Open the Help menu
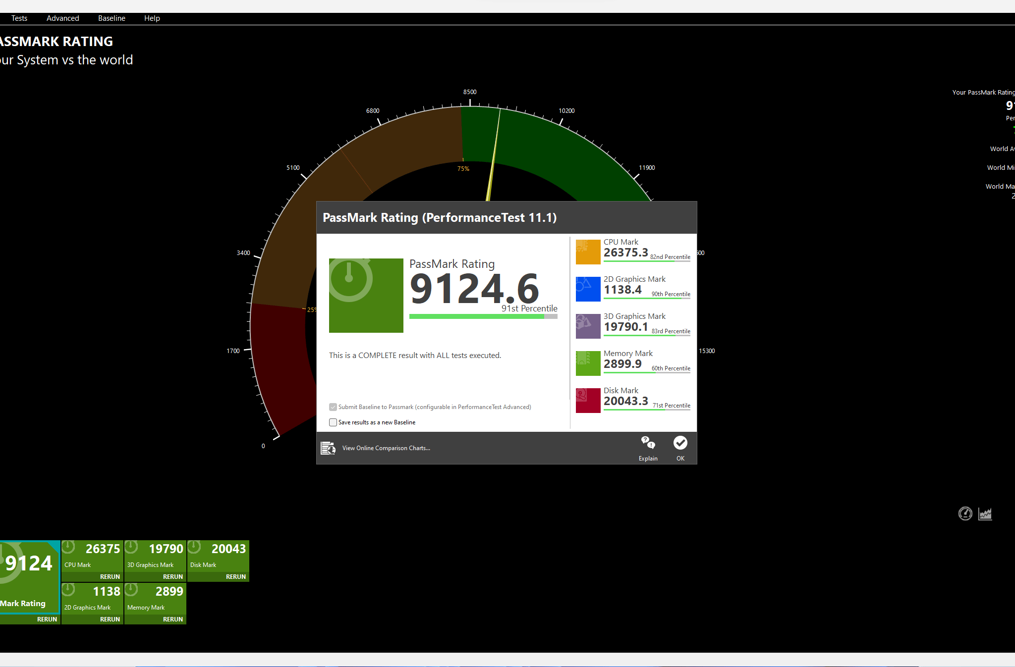Viewport: 1015px width, 667px height. tap(152, 18)
